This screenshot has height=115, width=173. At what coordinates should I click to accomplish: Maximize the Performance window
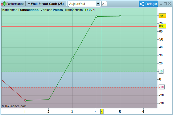(x=165, y=4)
